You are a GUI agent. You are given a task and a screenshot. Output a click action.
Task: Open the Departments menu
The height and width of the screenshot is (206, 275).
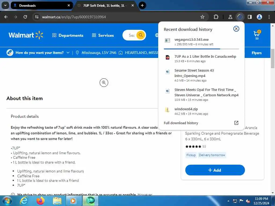(x=68, y=35)
